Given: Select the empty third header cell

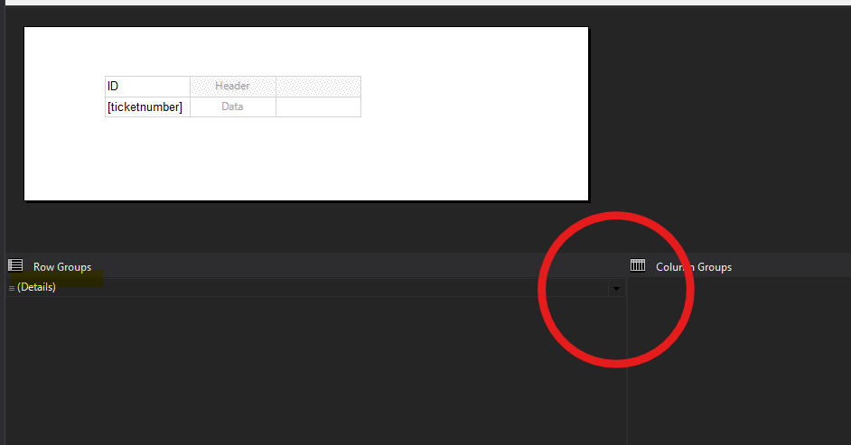Looking at the screenshot, I should [x=318, y=87].
